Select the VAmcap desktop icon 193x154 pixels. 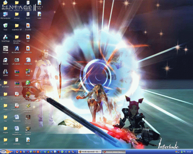(x=5, y=48)
